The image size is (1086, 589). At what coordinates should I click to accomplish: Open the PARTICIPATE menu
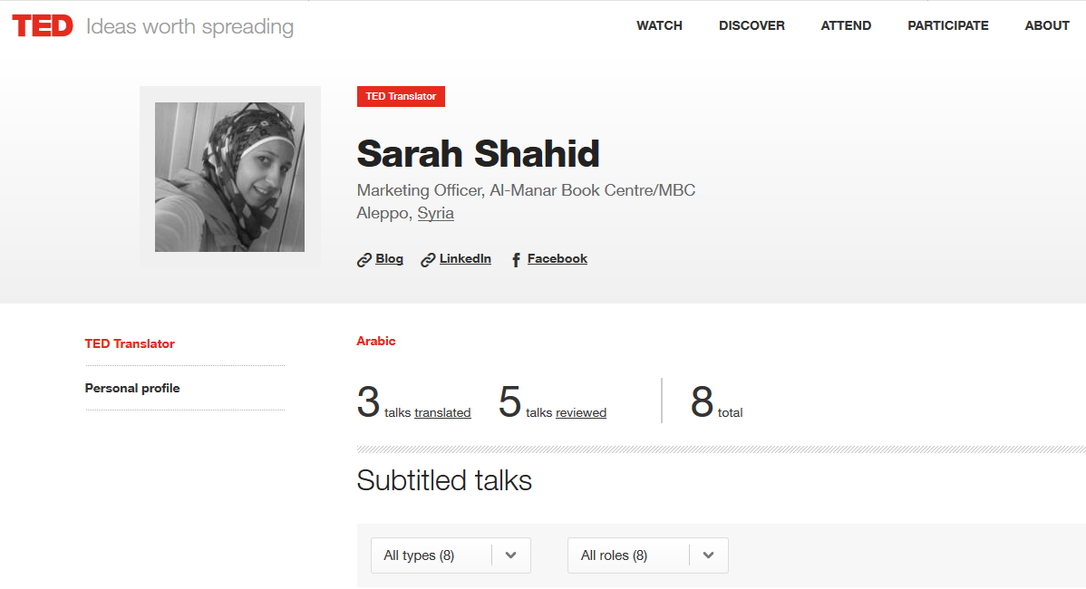948,25
